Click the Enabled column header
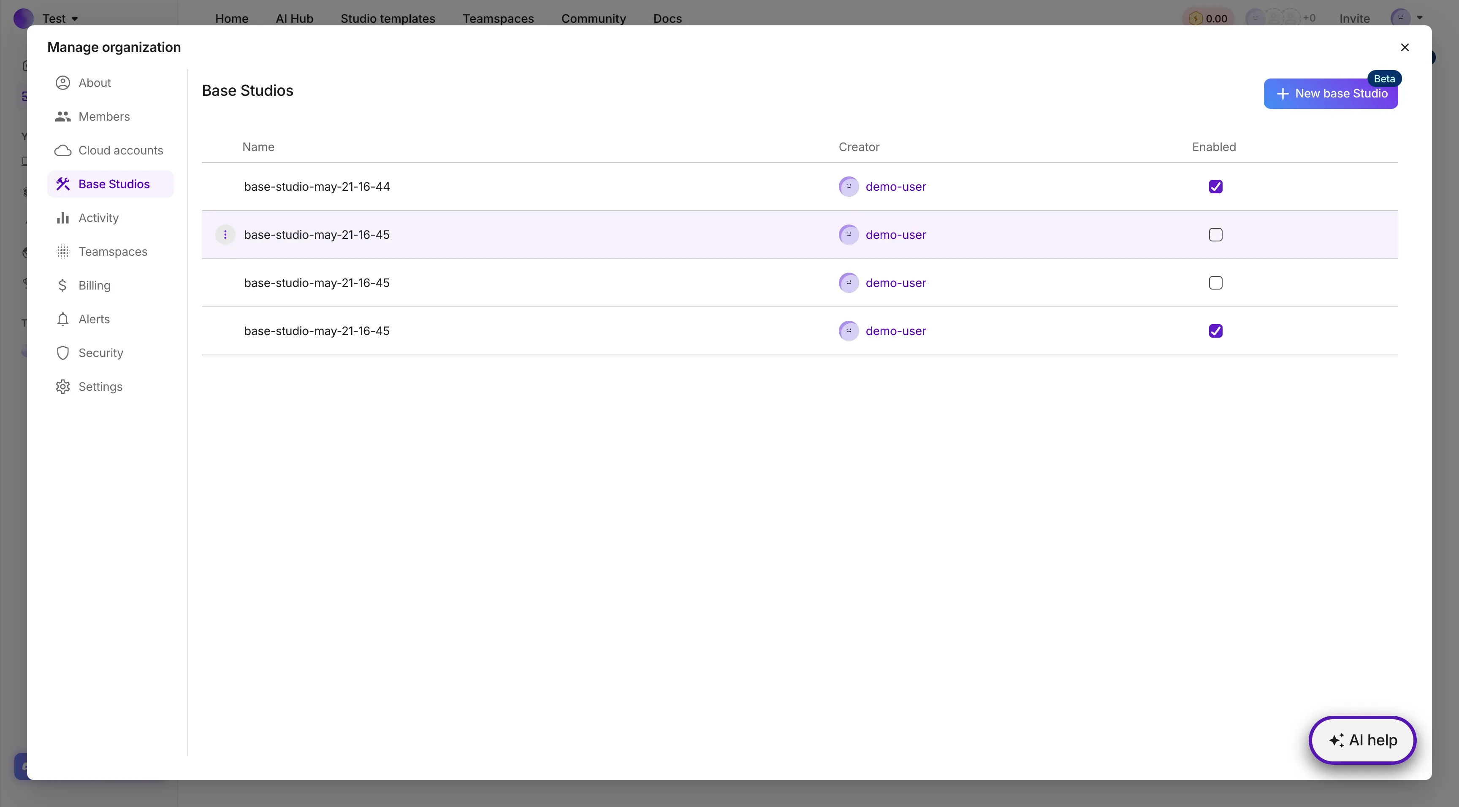This screenshot has width=1459, height=807. pyautogui.click(x=1214, y=147)
